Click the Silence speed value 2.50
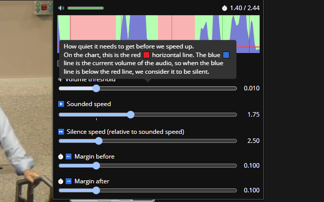324x202 pixels. (253, 141)
